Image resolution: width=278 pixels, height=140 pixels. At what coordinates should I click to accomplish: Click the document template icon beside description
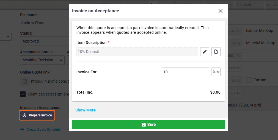click(216, 52)
